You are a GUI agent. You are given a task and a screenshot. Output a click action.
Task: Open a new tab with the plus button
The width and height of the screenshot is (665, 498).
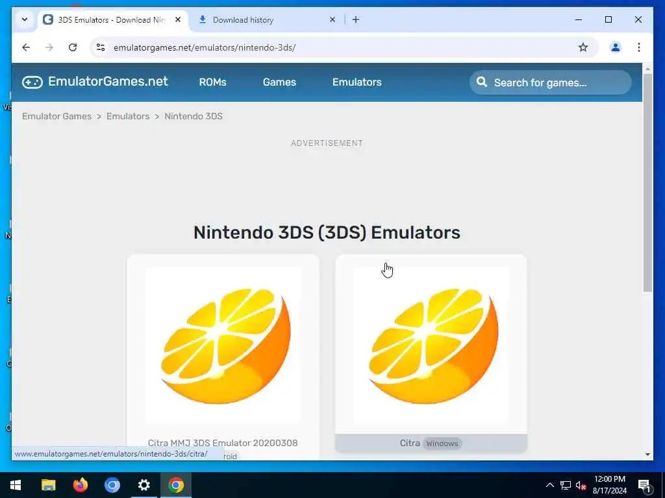pos(356,19)
